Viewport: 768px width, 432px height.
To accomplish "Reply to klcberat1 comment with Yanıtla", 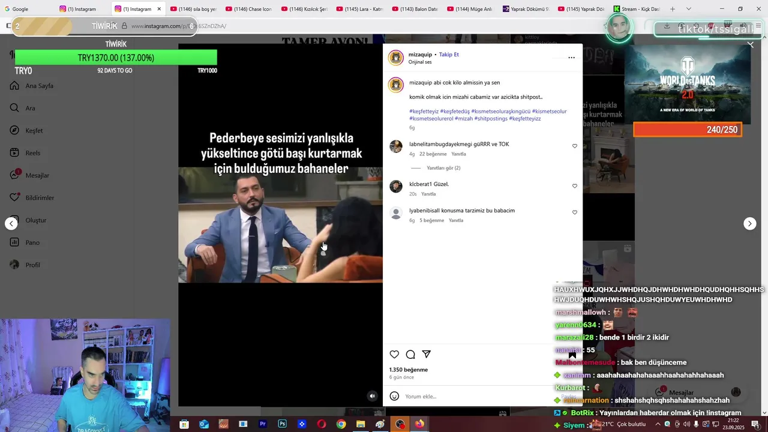I will pyautogui.click(x=428, y=194).
